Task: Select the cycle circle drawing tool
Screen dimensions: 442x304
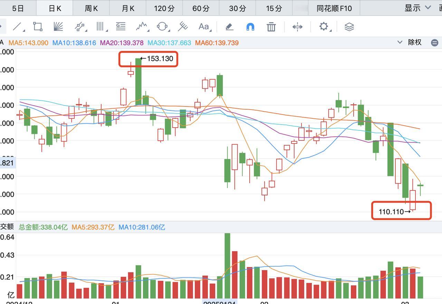Action: 162,27
